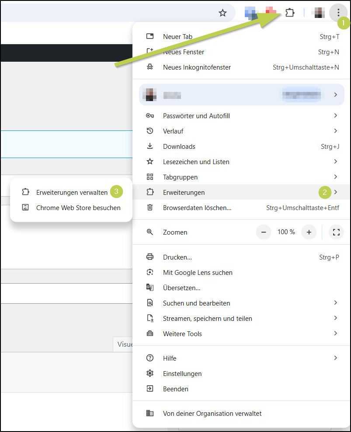Choose Chrome Web Store besuchen
The image size is (351, 432).
pos(78,208)
